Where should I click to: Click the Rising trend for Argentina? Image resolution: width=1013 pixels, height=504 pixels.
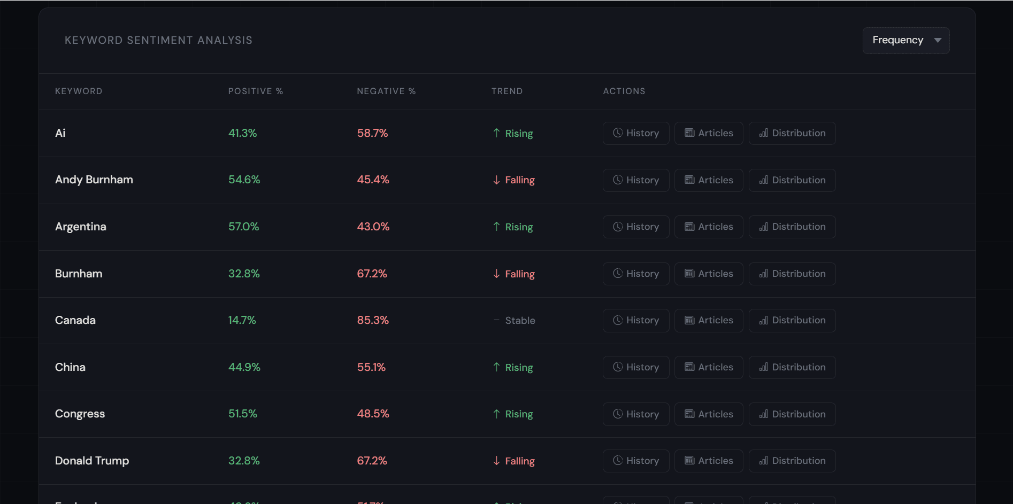point(513,227)
